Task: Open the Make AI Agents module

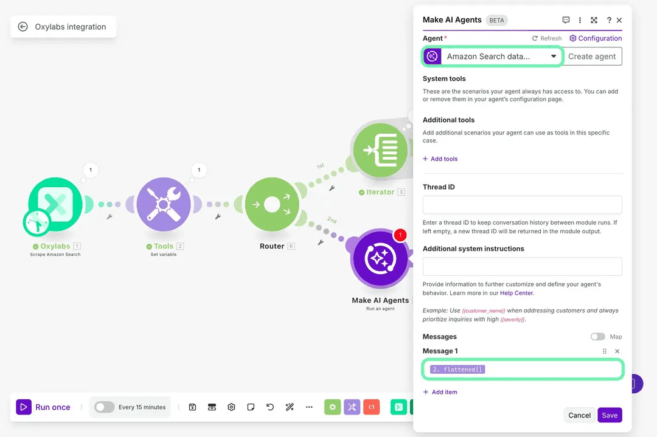Action: coord(380,258)
